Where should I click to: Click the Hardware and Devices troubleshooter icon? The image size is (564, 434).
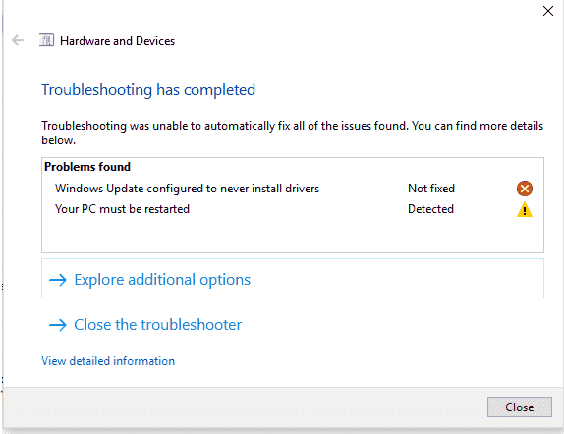pyautogui.click(x=46, y=40)
